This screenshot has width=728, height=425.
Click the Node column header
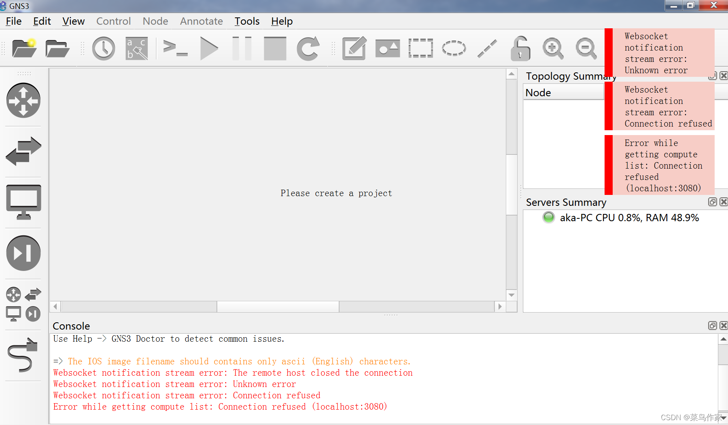[x=563, y=93]
